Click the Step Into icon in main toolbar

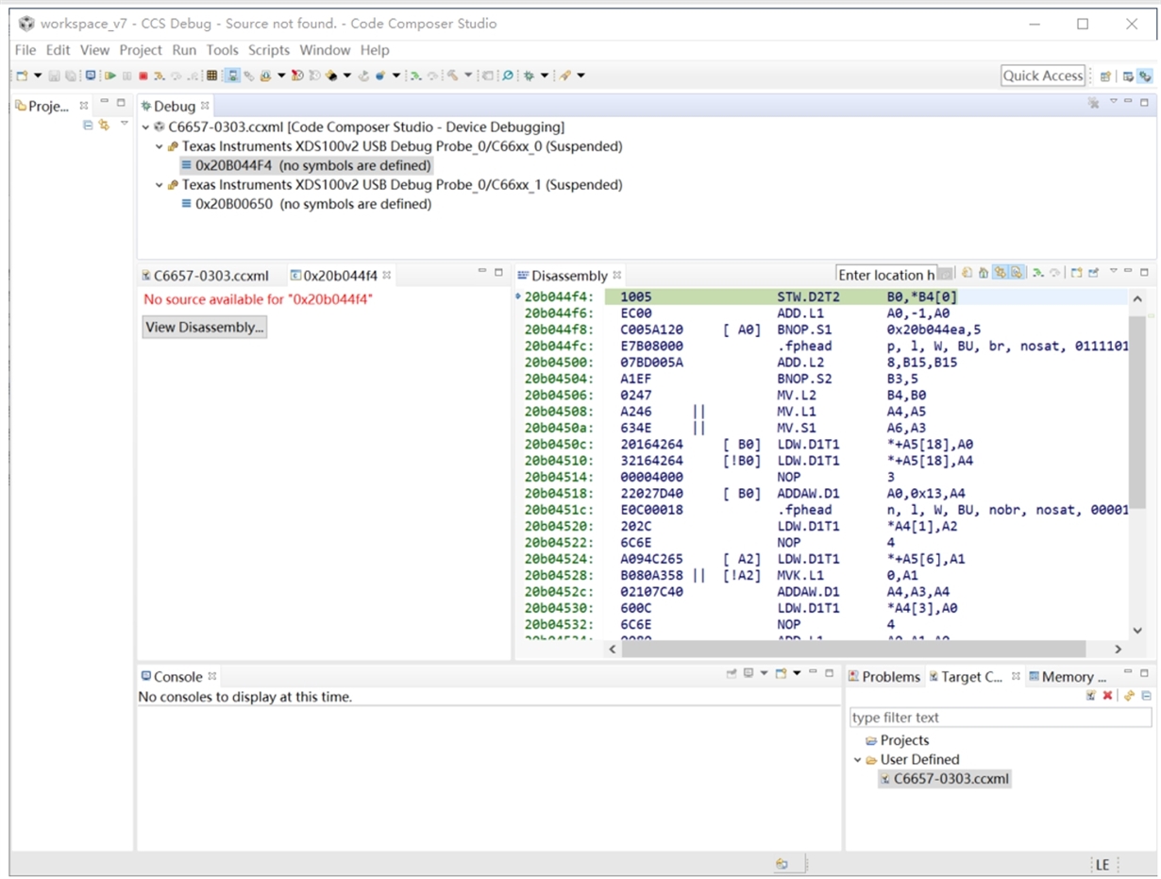pos(160,76)
